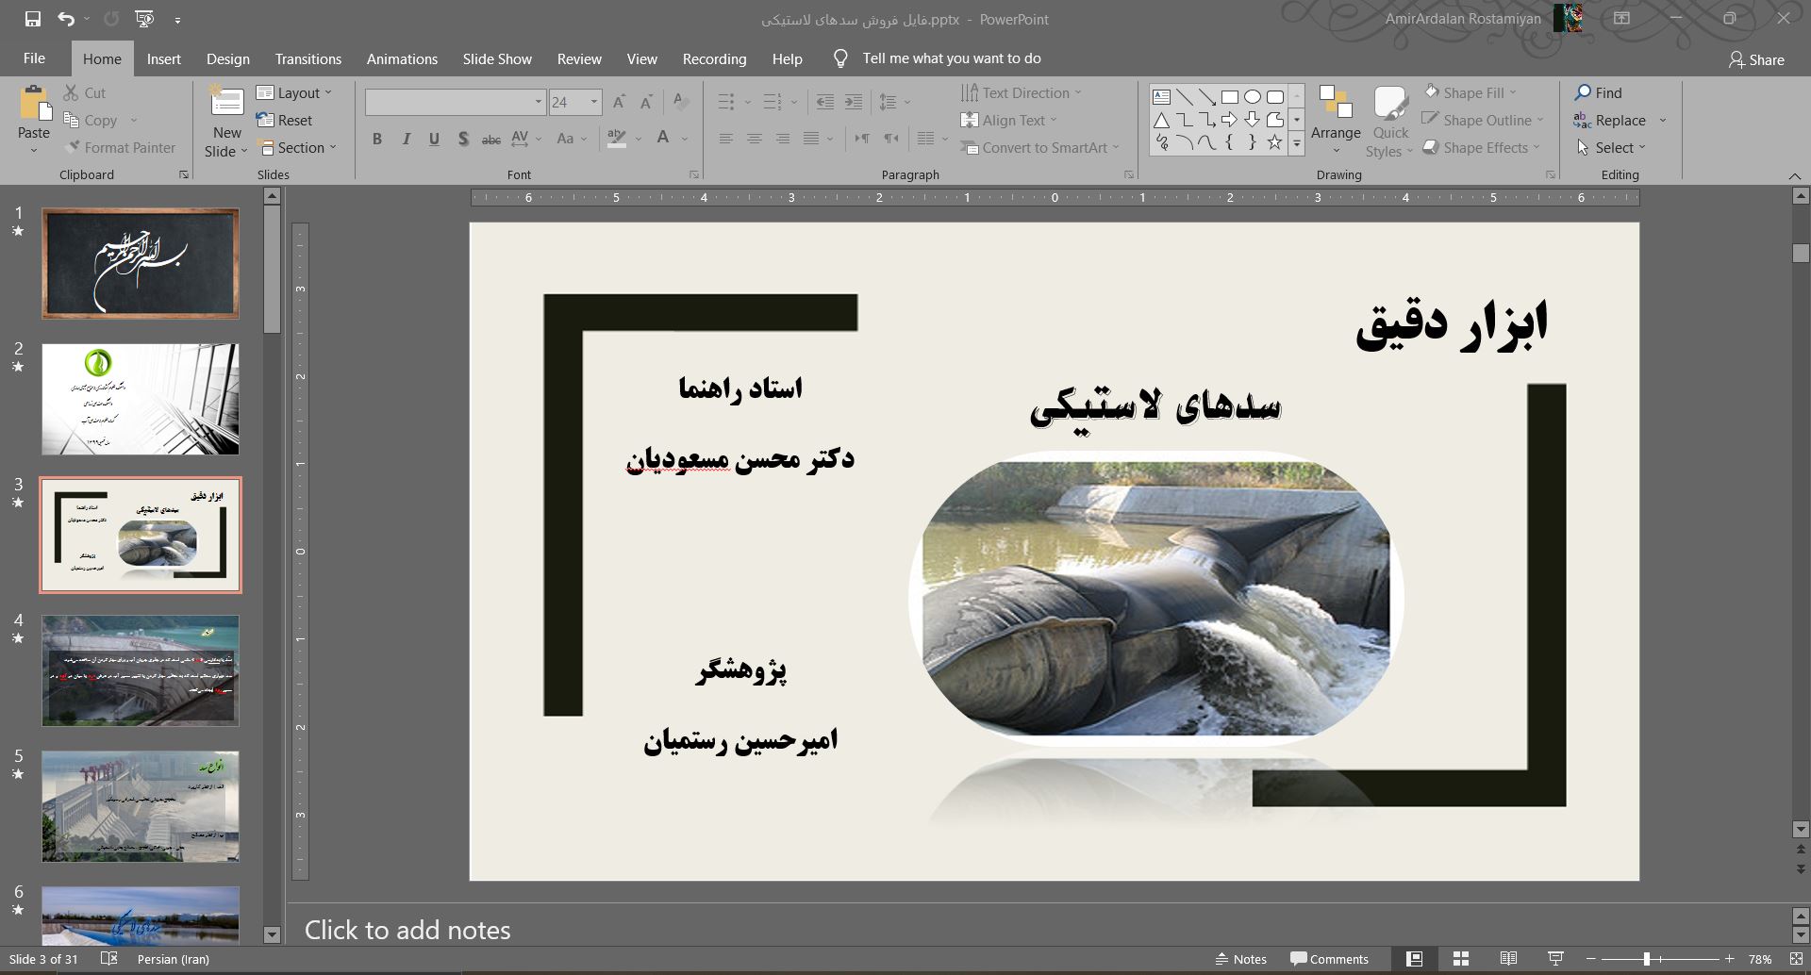Viewport: 1811px width, 975px height.
Task: Toggle Bold text formatting
Action: pyautogui.click(x=377, y=140)
